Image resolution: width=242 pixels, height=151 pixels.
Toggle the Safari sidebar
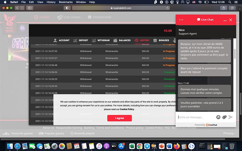point(30,8)
